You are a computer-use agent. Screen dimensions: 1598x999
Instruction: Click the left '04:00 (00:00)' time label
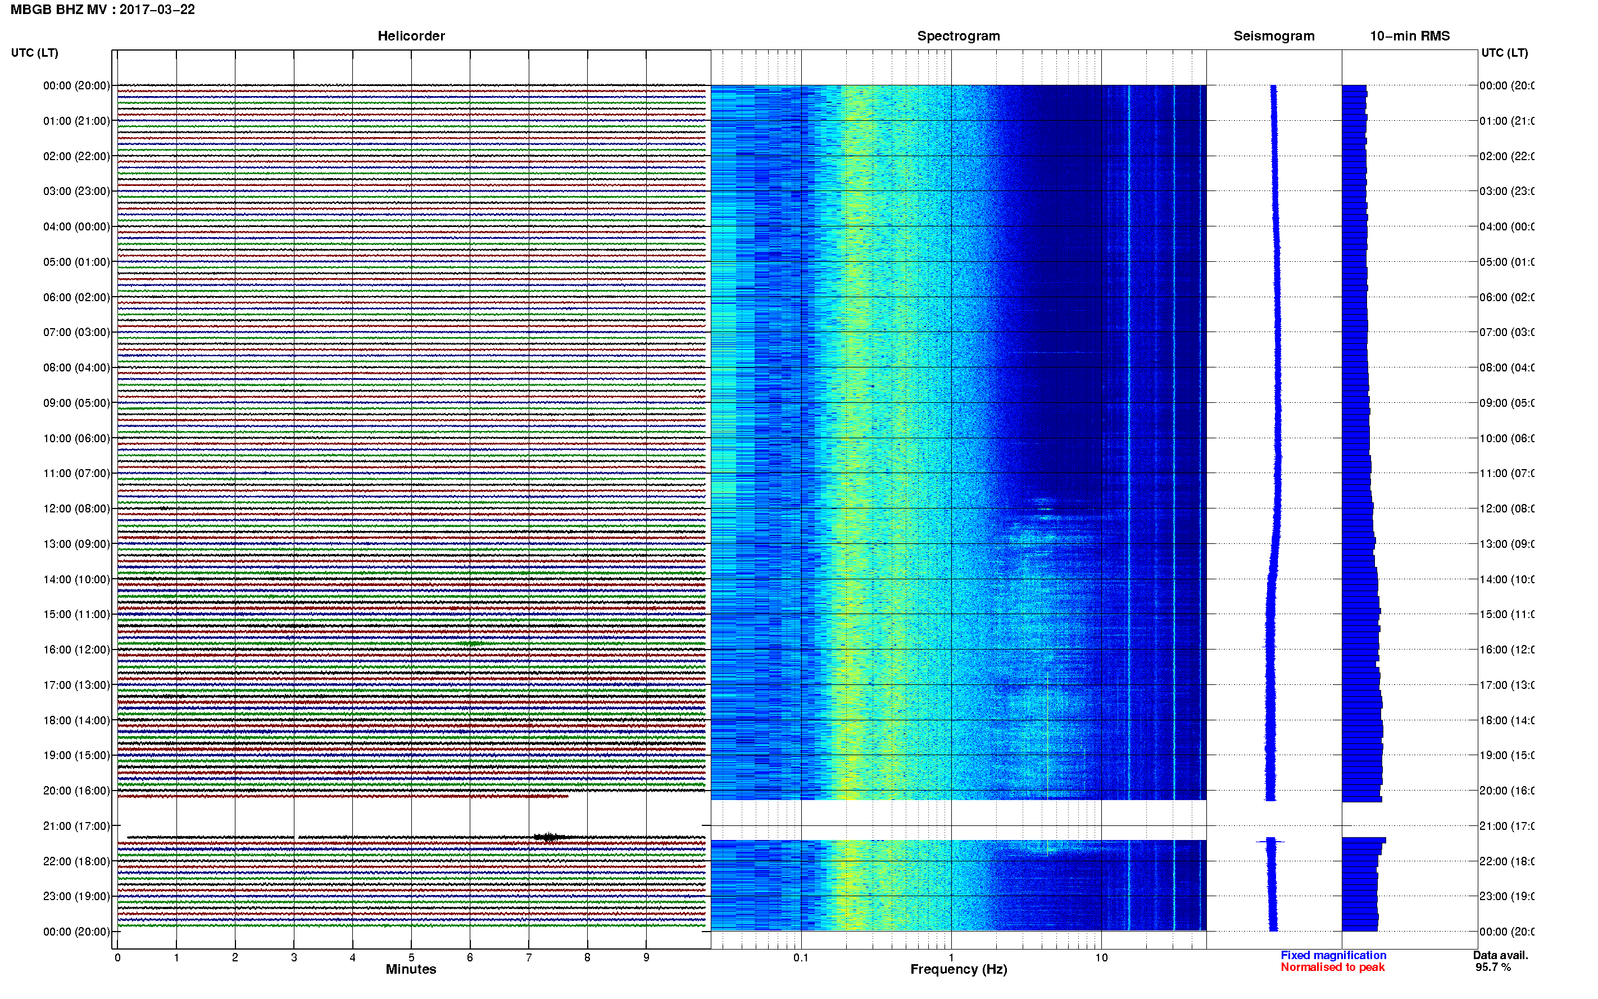[x=76, y=226]
